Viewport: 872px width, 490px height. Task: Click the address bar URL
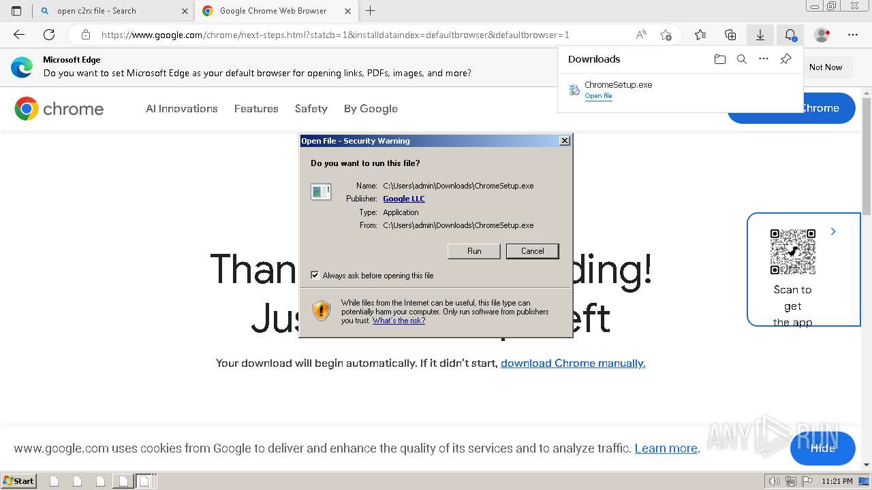[x=335, y=35]
